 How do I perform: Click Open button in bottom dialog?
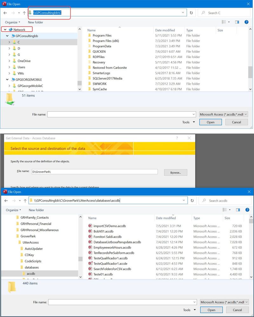(211, 310)
